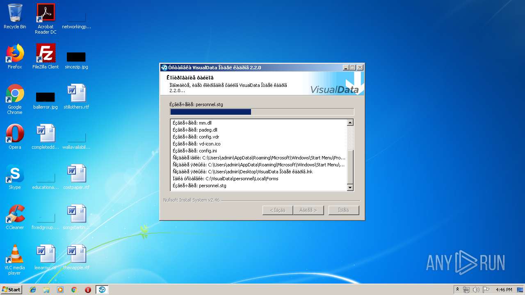Launch Firefox from desktop icon
525x295 pixels.
pos(15,57)
